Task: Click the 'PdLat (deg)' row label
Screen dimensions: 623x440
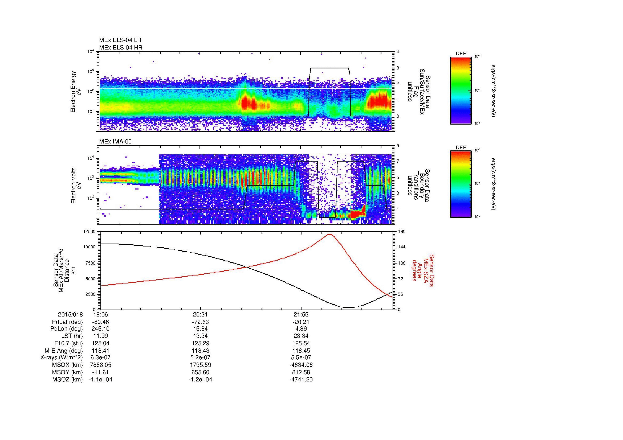Action: click(67, 322)
